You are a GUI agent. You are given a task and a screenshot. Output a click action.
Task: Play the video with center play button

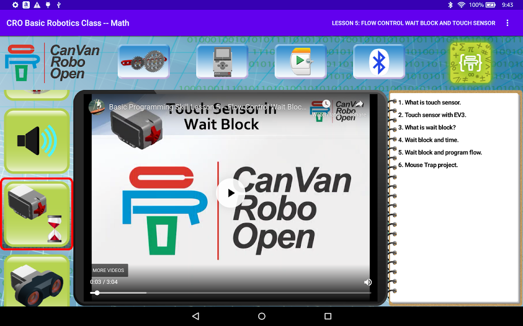(x=231, y=193)
